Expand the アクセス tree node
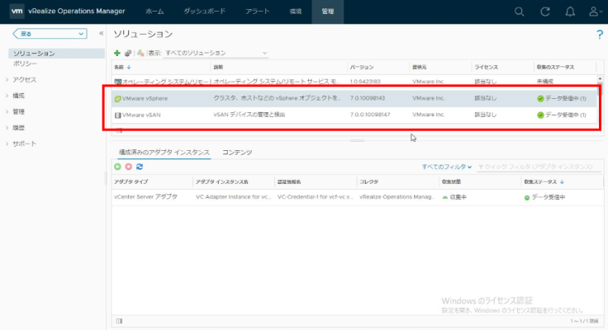 7,79
